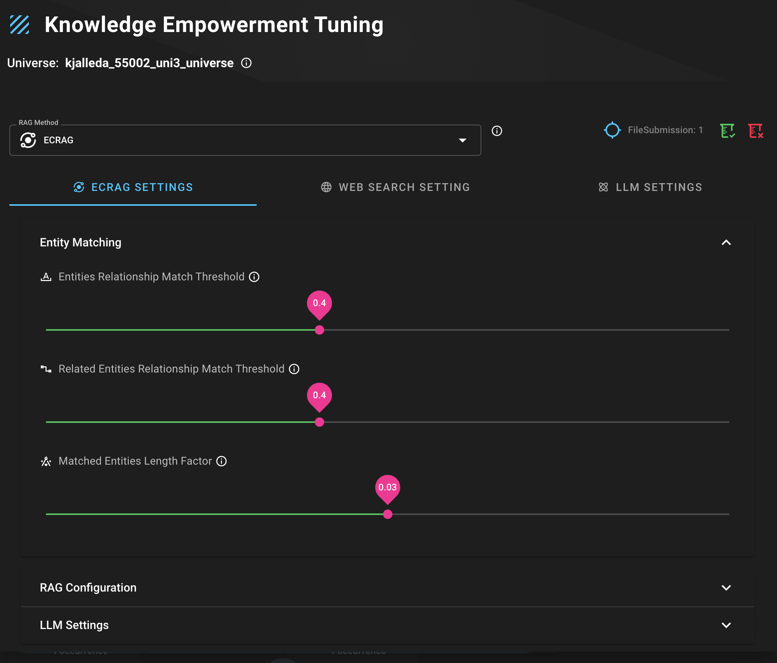Click info icon for Related Entities Relationship Threshold

(x=294, y=369)
